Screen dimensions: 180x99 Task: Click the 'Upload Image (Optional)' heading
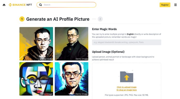pyautogui.click(x=108, y=52)
